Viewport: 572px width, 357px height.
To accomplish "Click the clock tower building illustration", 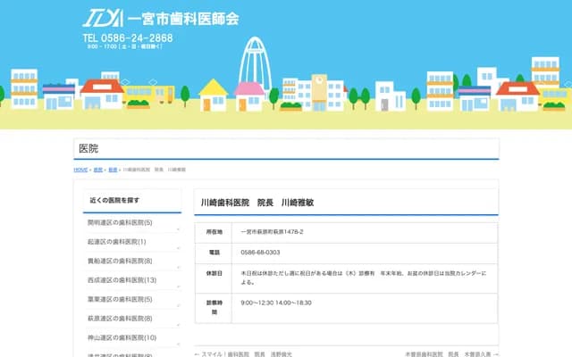I will pos(319,90).
